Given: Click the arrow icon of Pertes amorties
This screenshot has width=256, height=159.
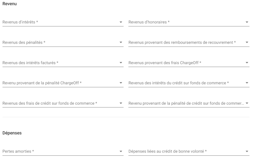Looking at the screenshot, I should (x=121, y=151).
